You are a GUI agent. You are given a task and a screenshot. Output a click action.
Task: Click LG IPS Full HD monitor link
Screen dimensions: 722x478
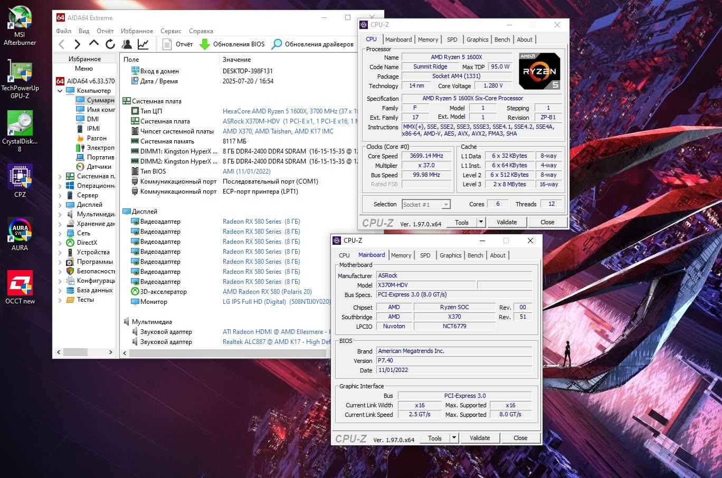(x=277, y=302)
